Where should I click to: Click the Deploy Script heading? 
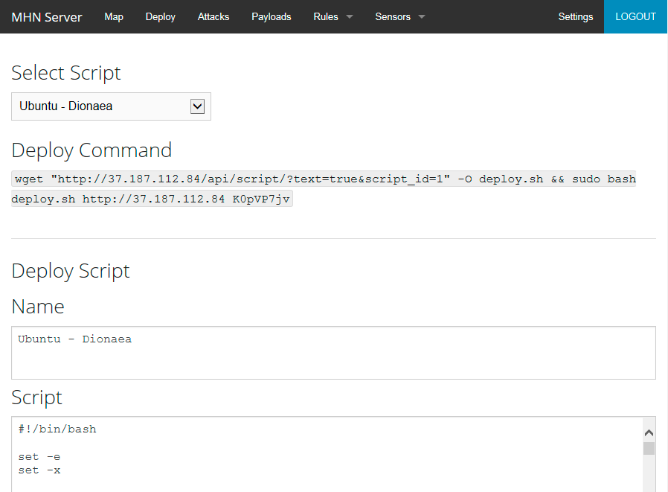coord(71,271)
